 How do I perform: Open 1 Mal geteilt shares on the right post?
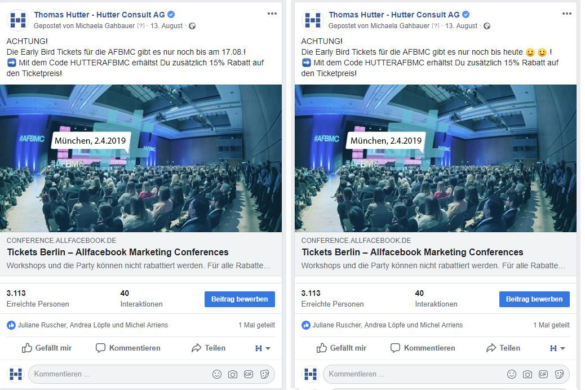click(551, 325)
